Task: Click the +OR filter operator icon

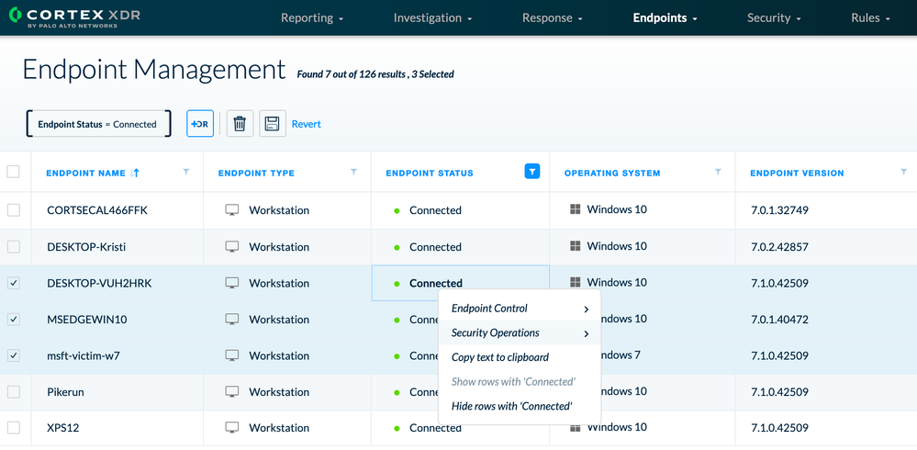Action: pyautogui.click(x=200, y=124)
